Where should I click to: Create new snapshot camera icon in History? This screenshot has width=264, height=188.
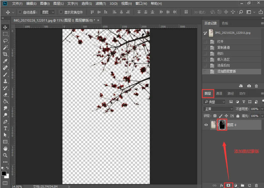[249, 86]
